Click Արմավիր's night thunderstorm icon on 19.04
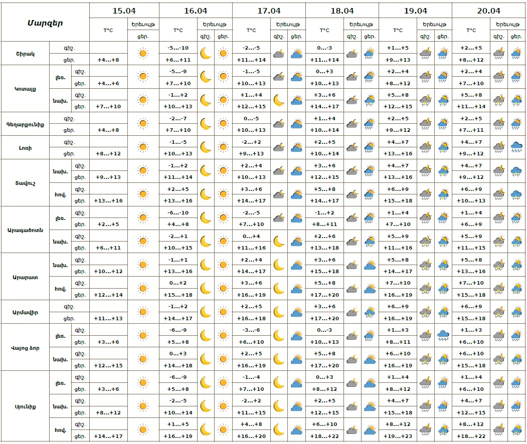 426,312
